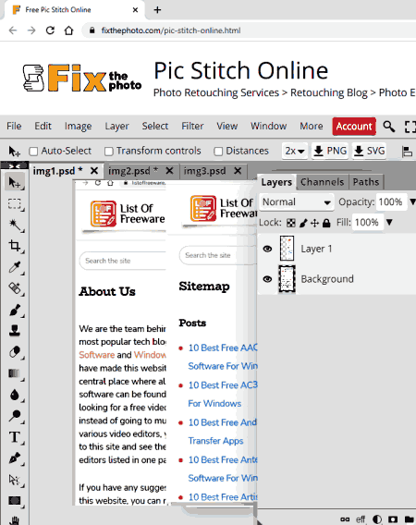Select the Move tool in left toolbar
The image size is (416, 525).
15,182
